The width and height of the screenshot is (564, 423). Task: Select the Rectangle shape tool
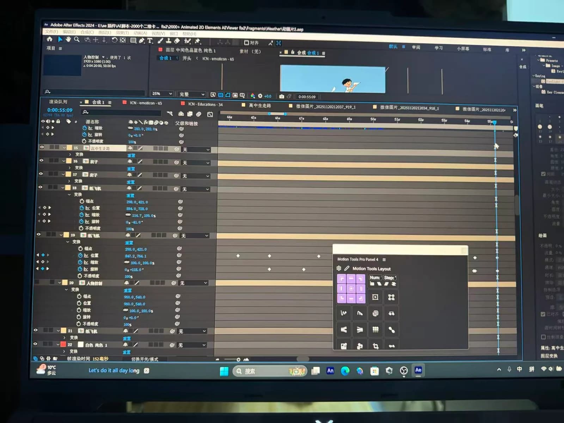[133, 41]
